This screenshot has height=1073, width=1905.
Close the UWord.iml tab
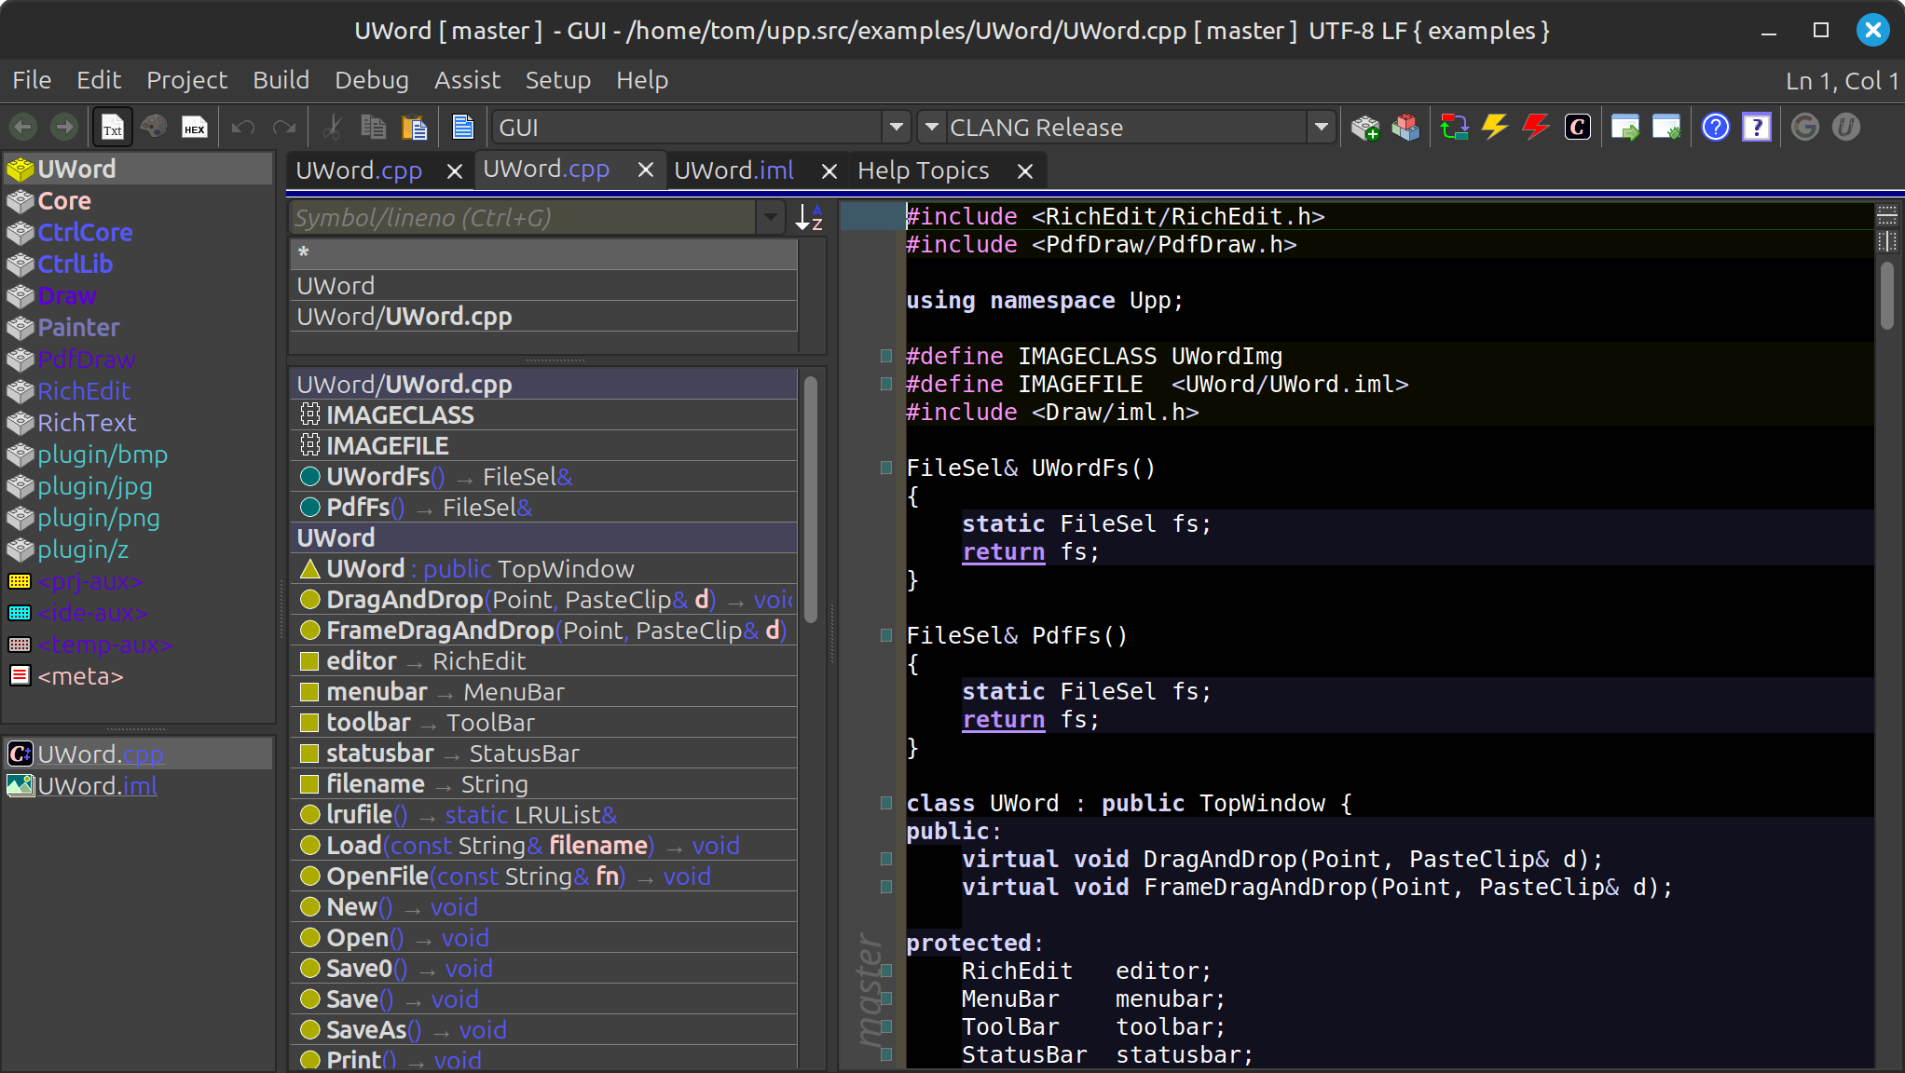829,171
